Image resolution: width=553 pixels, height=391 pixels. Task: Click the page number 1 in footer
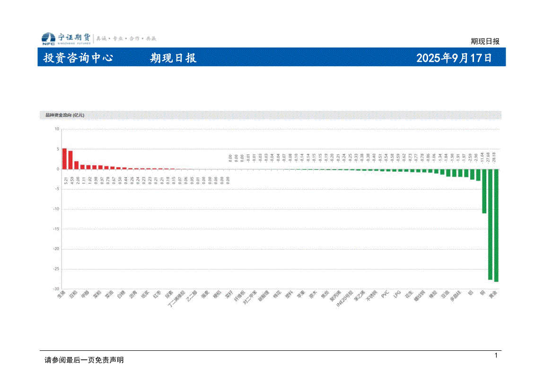tap(496, 356)
